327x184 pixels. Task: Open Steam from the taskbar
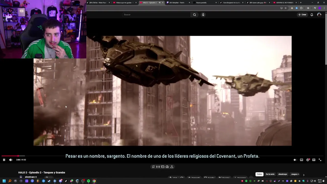click(49, 181)
